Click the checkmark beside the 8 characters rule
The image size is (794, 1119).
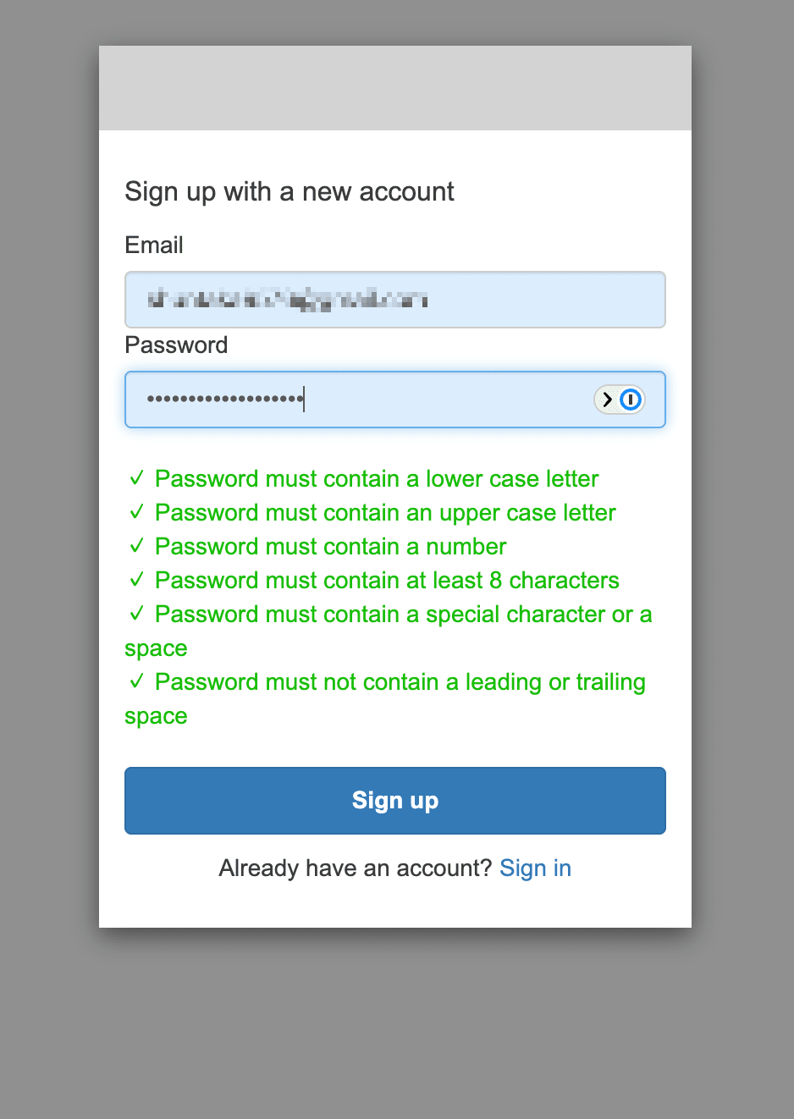[x=136, y=580]
